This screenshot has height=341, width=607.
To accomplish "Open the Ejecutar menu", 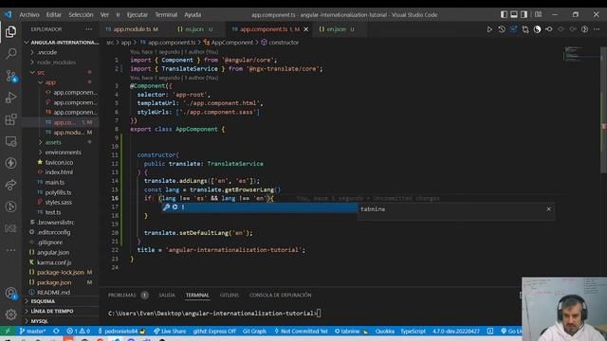I will [138, 15].
